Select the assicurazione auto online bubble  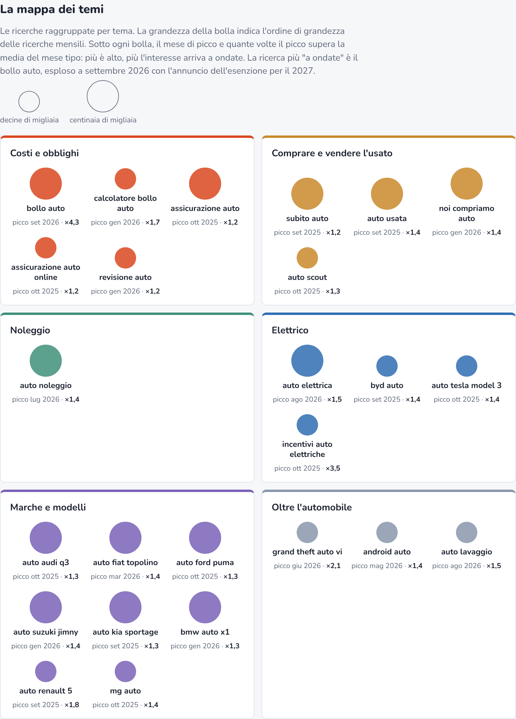coord(46,247)
